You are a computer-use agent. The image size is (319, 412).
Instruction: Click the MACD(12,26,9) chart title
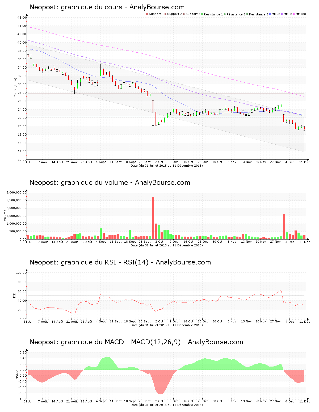click(136, 342)
